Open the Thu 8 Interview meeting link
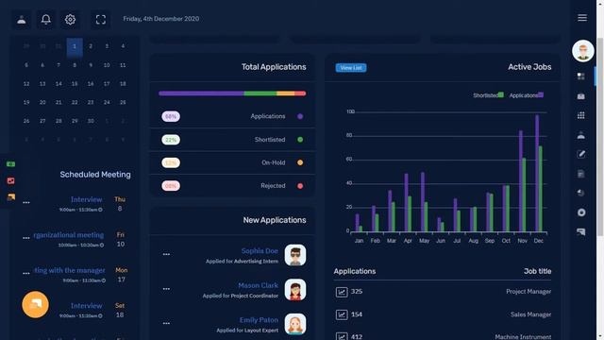The width and height of the screenshot is (604, 340). (86, 199)
